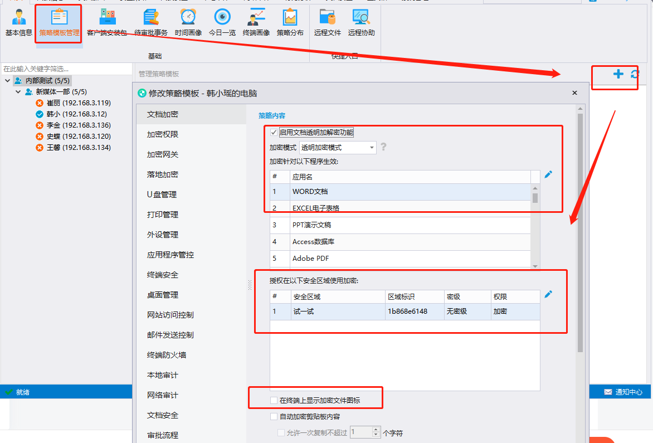This screenshot has height=443, width=653.
Task: Collapse the 新媒体一部 group
Action: (18, 91)
